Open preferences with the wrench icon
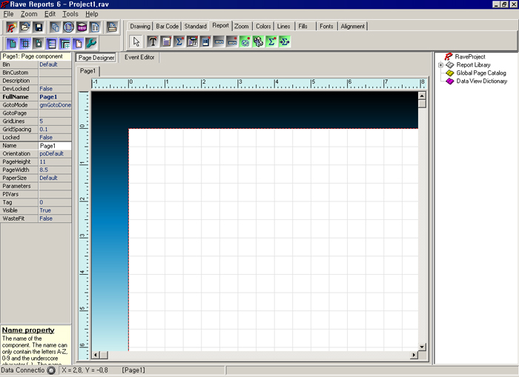 coord(91,44)
